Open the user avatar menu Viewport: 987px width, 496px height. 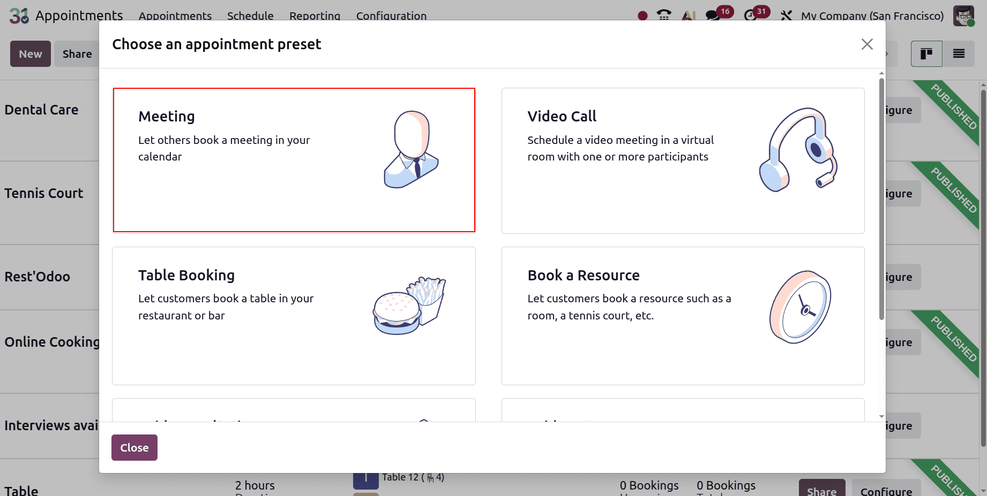tap(964, 16)
